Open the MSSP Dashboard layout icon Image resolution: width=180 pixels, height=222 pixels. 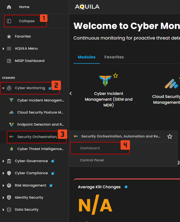9,61
